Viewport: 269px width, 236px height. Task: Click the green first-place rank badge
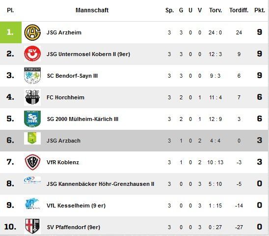tap(11, 32)
